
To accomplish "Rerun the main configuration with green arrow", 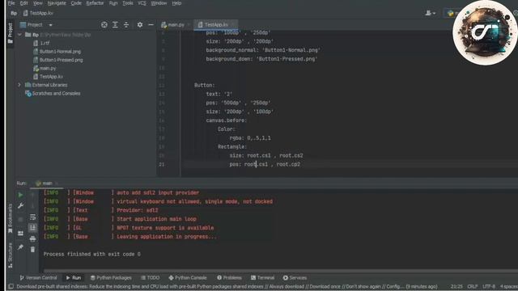I will [20, 195].
